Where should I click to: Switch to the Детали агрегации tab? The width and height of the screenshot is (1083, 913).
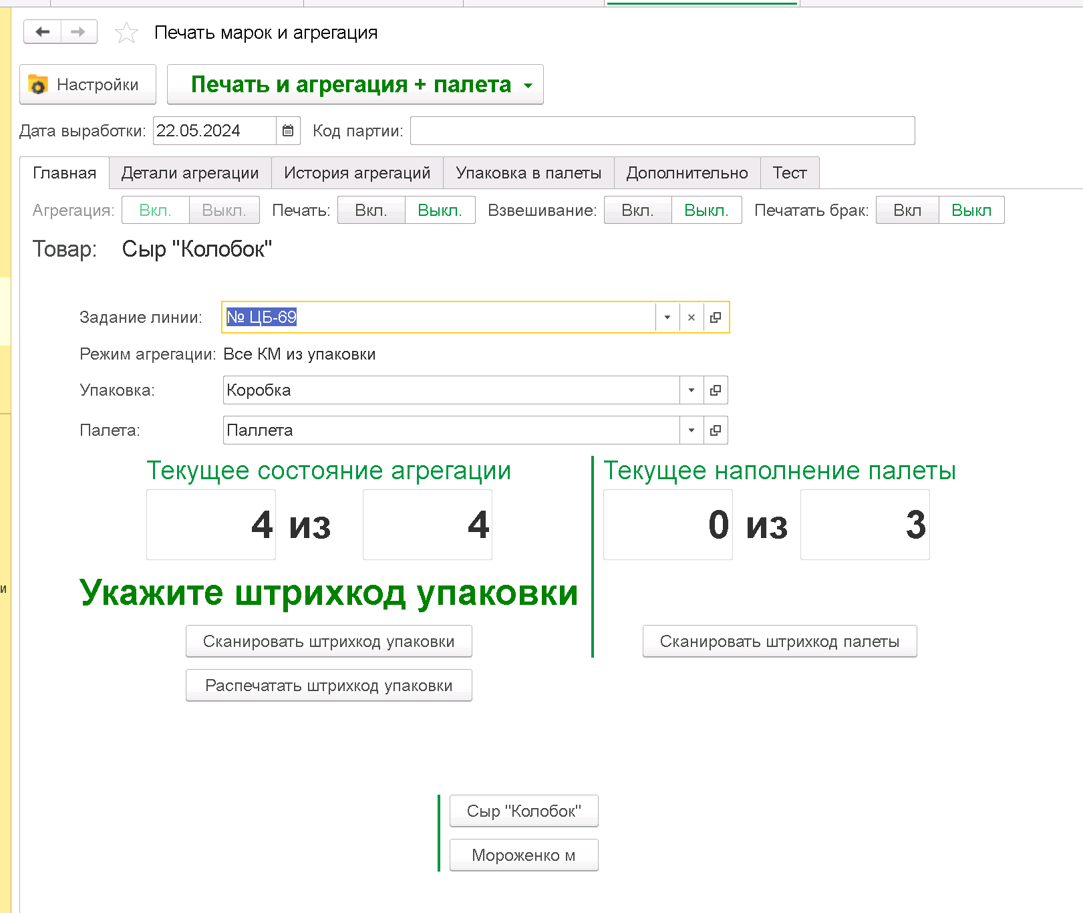(190, 173)
